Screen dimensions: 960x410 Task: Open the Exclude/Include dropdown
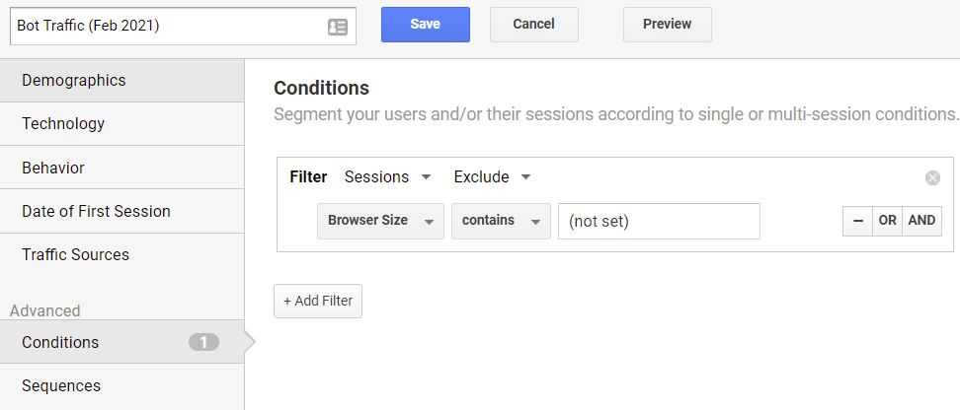pyautogui.click(x=492, y=177)
